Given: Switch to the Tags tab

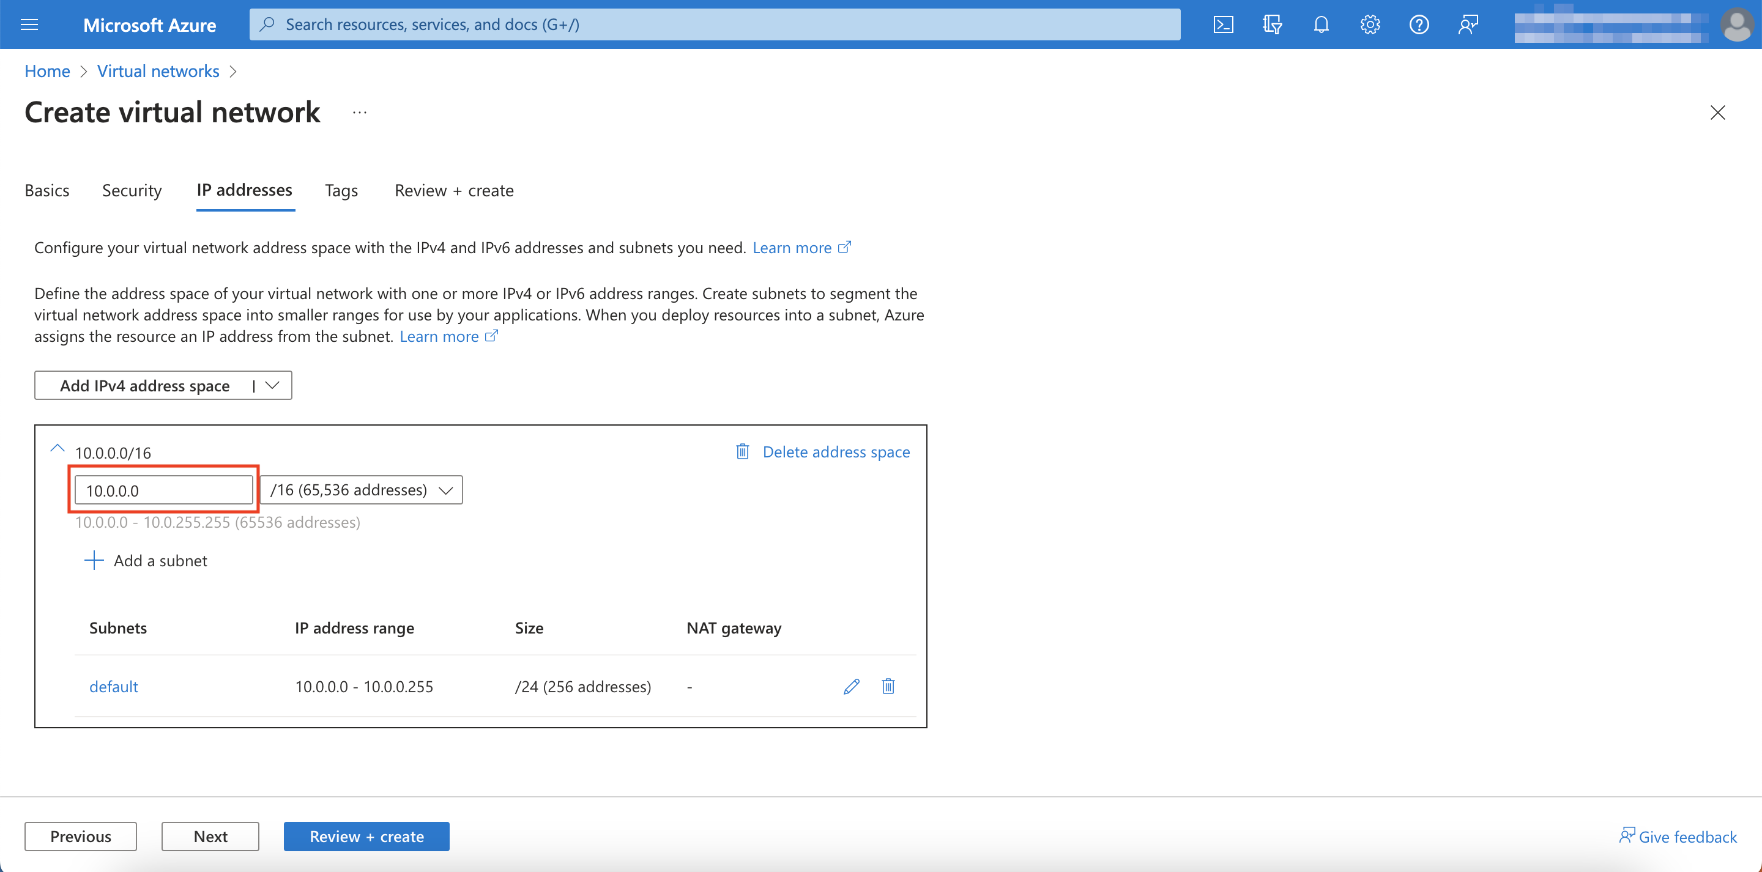Looking at the screenshot, I should (x=341, y=191).
